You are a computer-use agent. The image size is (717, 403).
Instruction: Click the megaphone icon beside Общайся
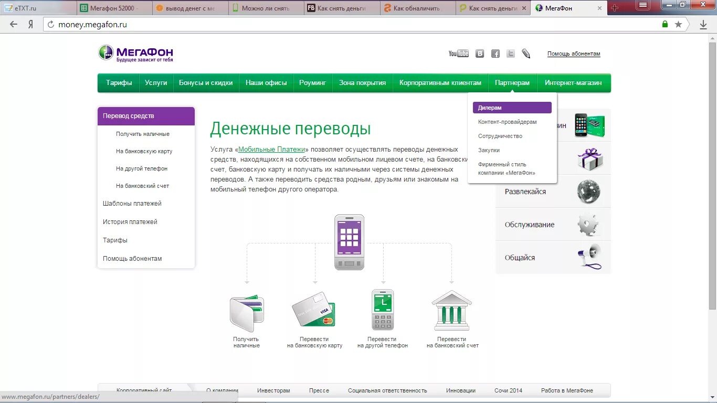589,257
